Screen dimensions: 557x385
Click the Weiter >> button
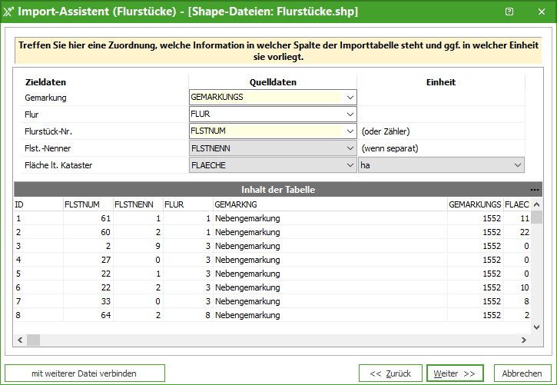(455, 373)
